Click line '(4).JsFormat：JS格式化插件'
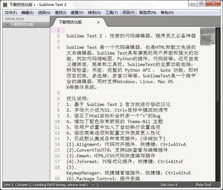The width and height of the screenshot is (223, 190). coord(125,161)
